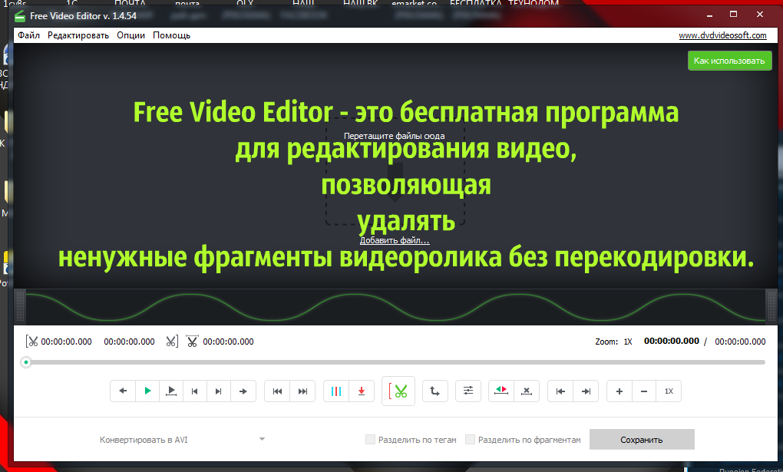Screen dimensions: 783x472
Task: Click the blue and red tags bars icon
Action: [x=336, y=391]
